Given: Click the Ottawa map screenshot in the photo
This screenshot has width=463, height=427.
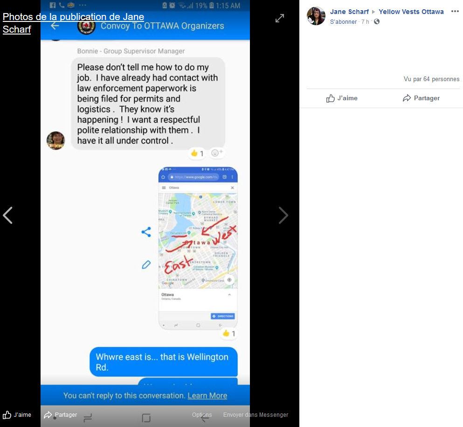Looking at the screenshot, I should [198, 248].
